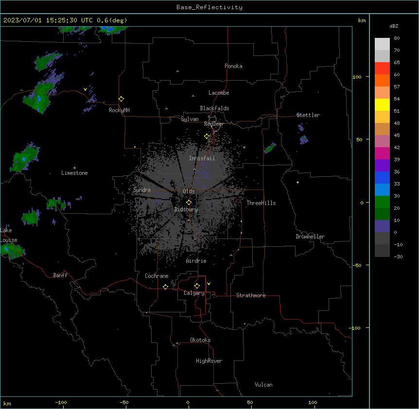The image size is (419, 409).
Task: Select the Drumheller town label
Action: click(x=310, y=237)
